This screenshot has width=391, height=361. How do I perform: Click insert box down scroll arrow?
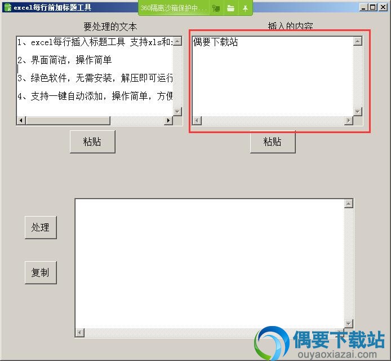358,112
